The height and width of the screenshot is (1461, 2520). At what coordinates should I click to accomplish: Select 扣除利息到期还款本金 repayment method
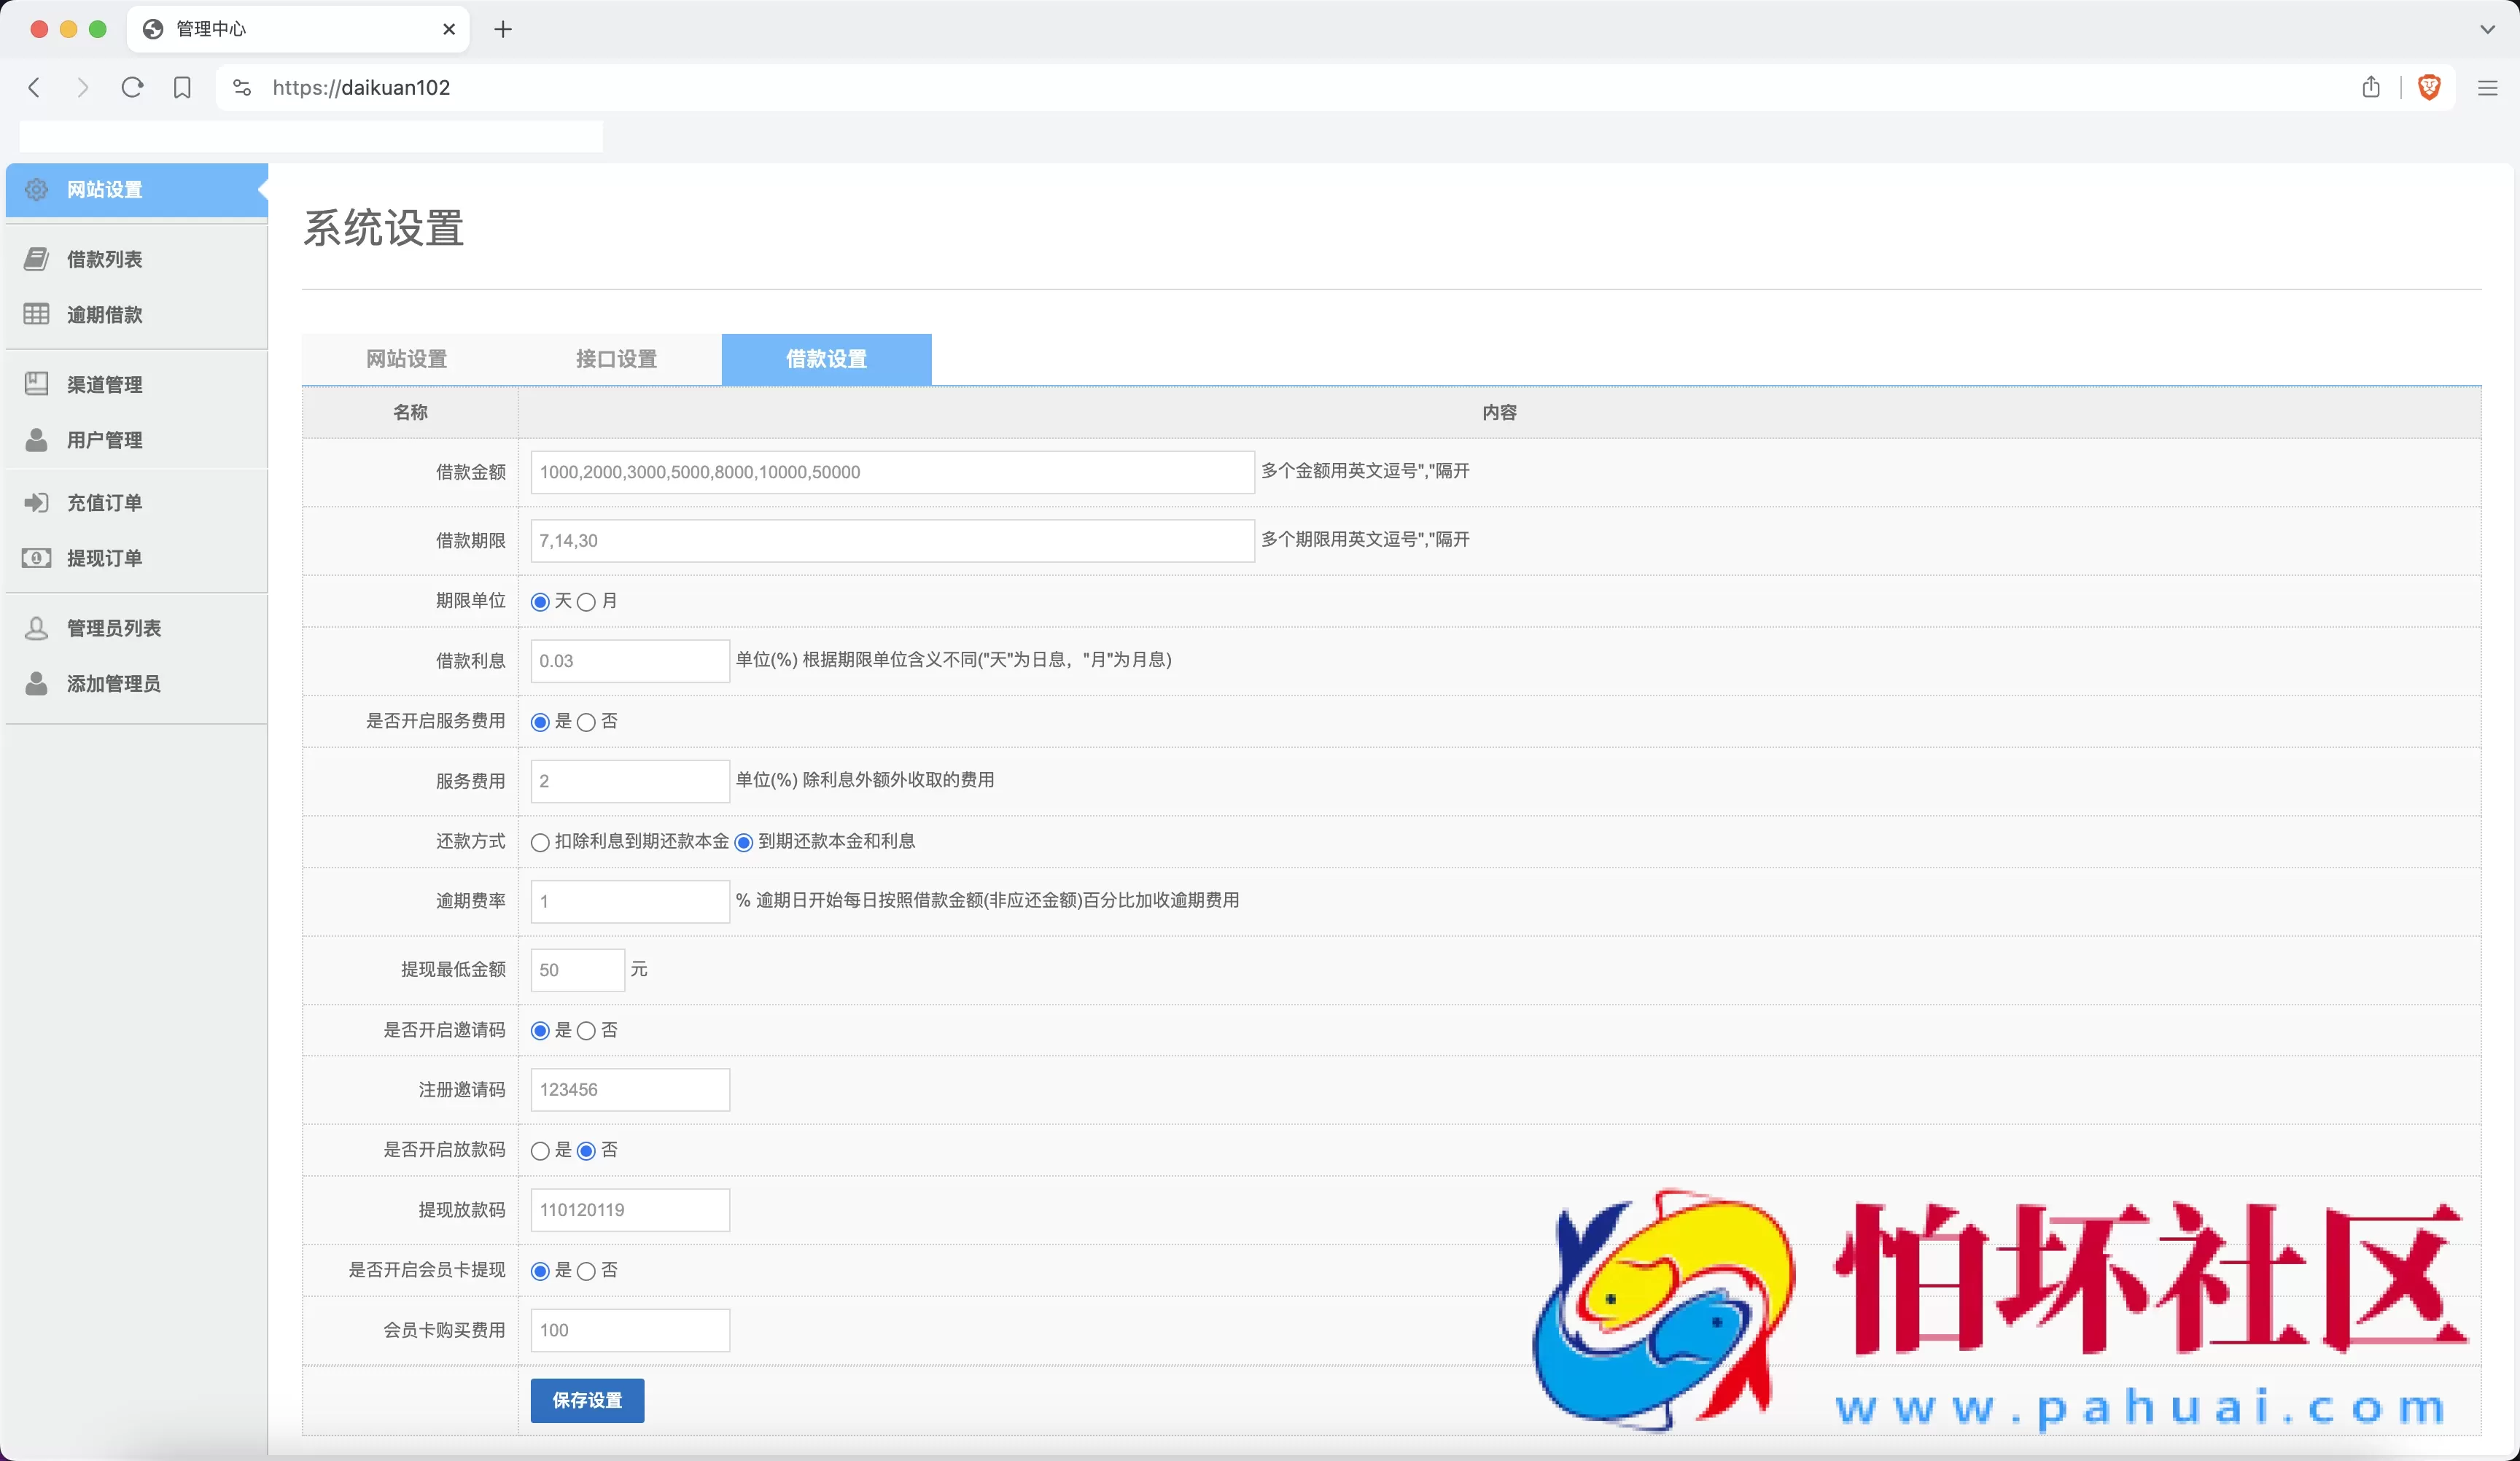tap(540, 842)
